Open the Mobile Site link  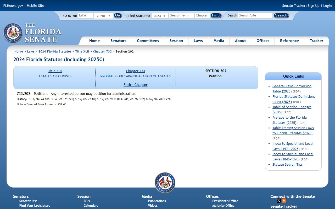pyautogui.click(x=35, y=5)
